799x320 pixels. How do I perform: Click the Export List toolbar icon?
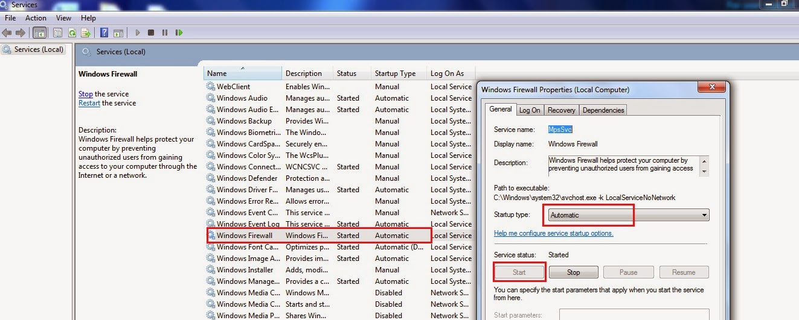coord(86,33)
